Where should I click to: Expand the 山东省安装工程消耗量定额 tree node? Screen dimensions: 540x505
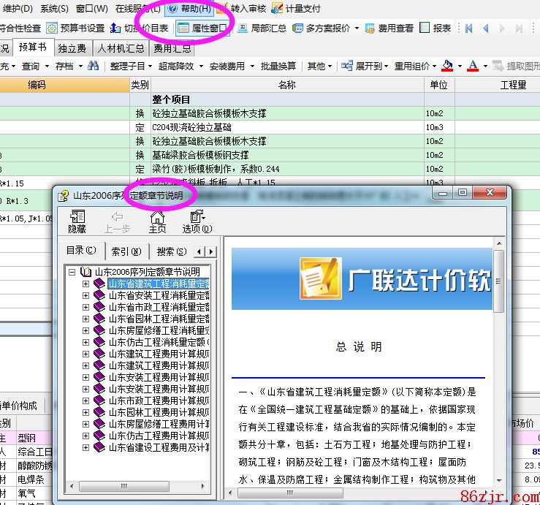coord(86,295)
